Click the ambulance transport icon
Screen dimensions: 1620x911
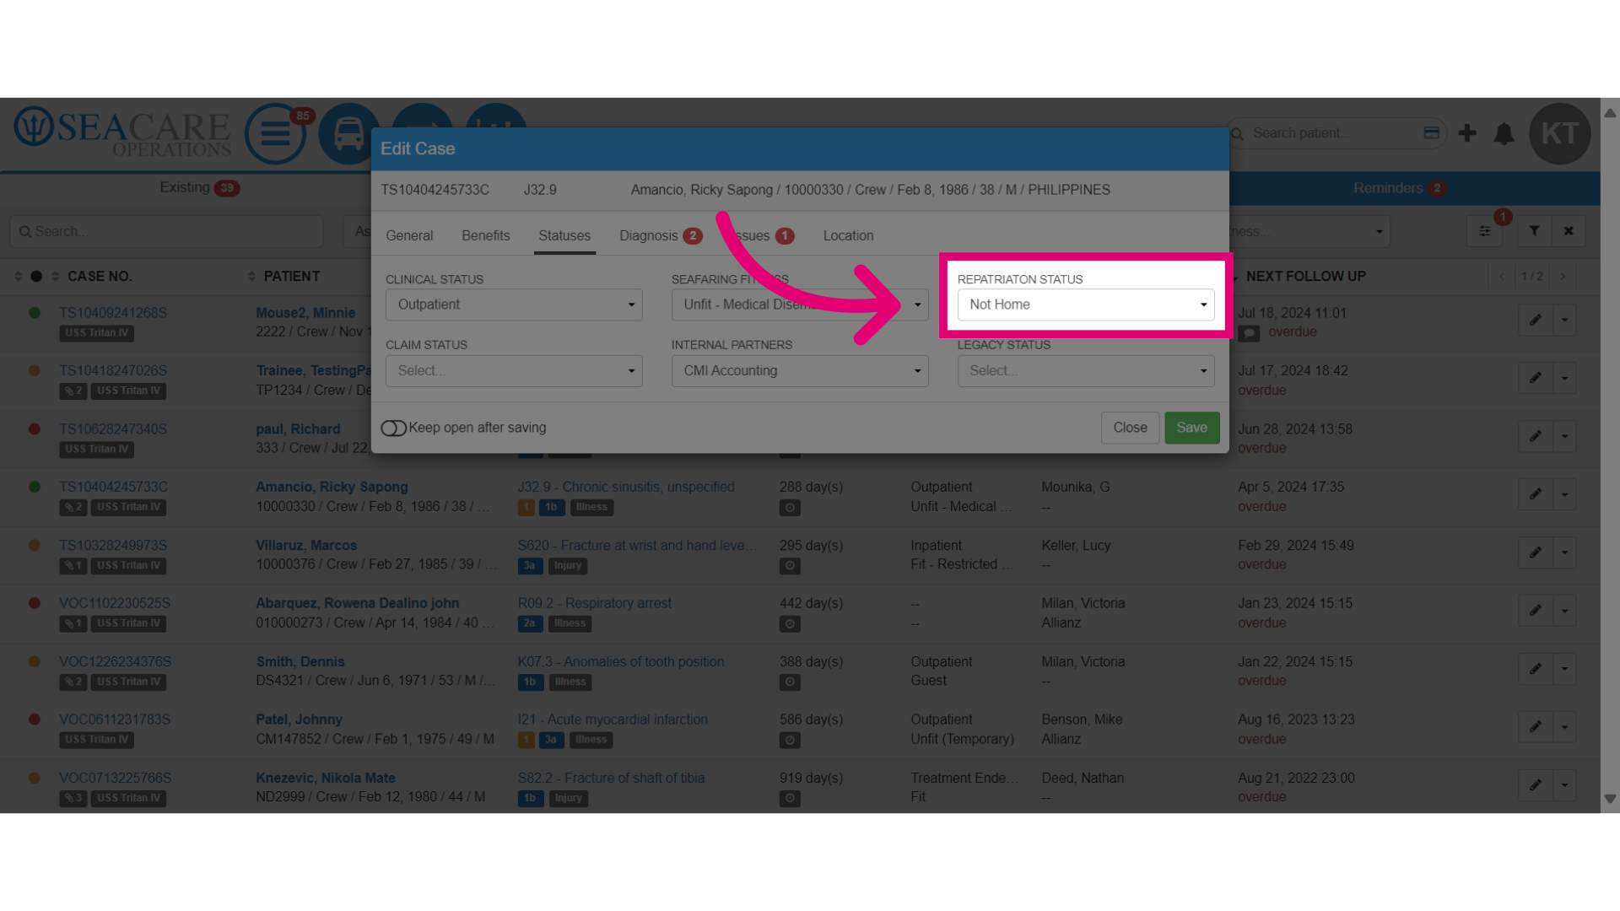tap(348, 133)
